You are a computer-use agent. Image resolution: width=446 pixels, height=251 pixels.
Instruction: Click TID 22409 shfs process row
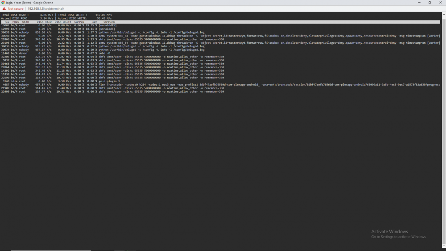(112, 91)
